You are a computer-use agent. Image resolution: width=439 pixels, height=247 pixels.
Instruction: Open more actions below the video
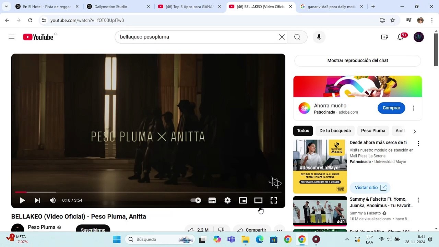280,229
